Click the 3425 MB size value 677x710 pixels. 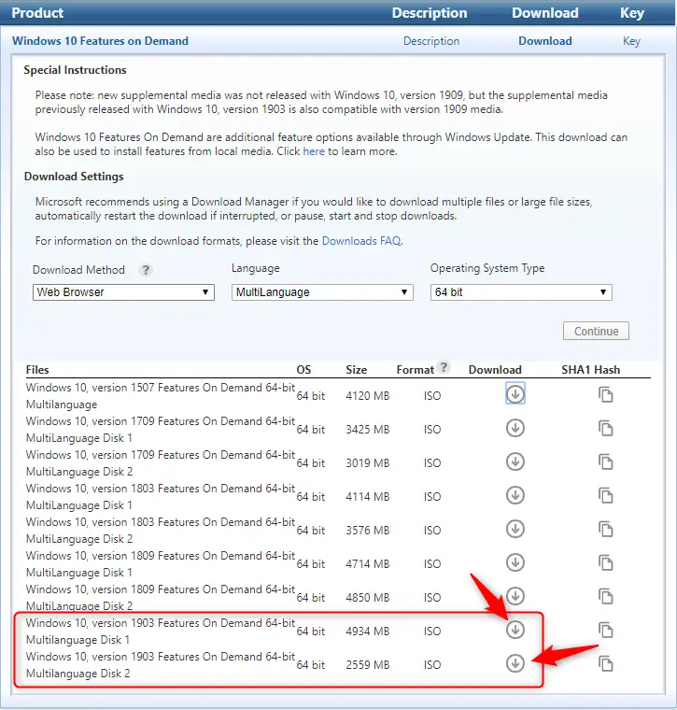tap(368, 429)
